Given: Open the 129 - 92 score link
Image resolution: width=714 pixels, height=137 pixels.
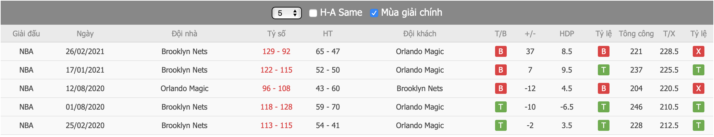Looking at the screenshot, I should 276,51.
